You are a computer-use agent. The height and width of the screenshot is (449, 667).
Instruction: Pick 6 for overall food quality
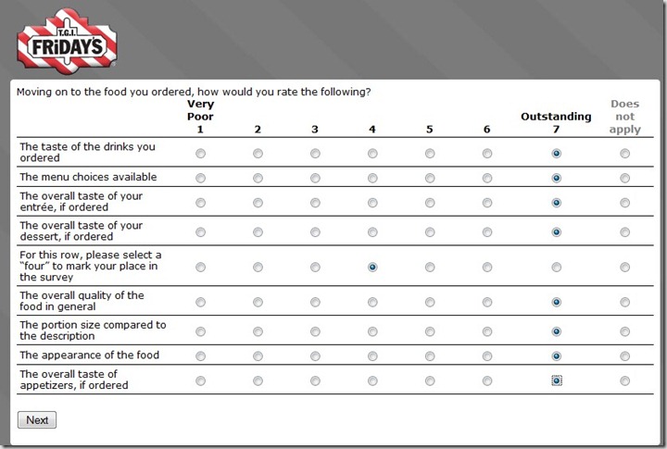[x=487, y=302]
